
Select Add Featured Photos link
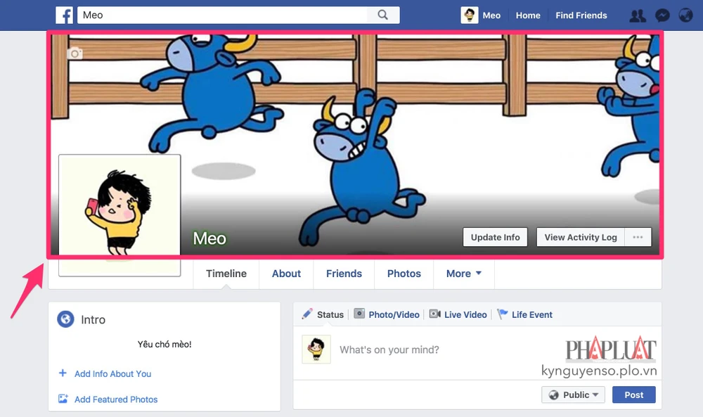[x=115, y=399]
